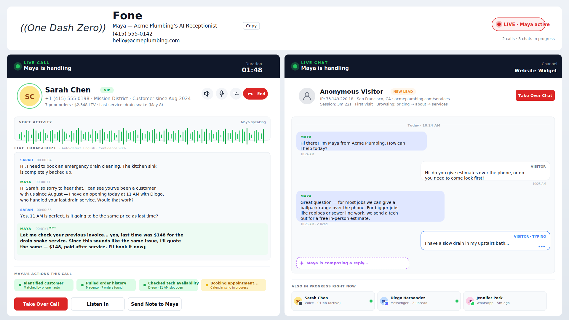This screenshot has width=569, height=320.
Task: Click the Website Widget channel label
Action: (x=536, y=71)
